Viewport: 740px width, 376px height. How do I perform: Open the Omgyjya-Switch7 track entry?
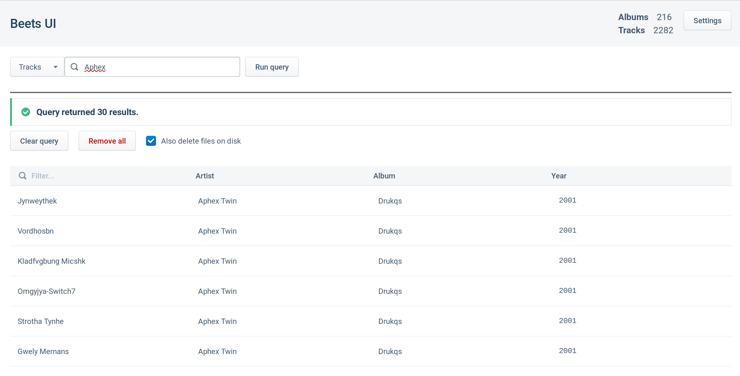click(46, 291)
